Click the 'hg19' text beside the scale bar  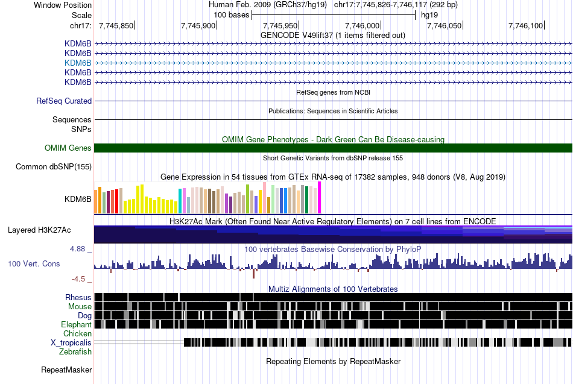pyautogui.click(x=429, y=15)
